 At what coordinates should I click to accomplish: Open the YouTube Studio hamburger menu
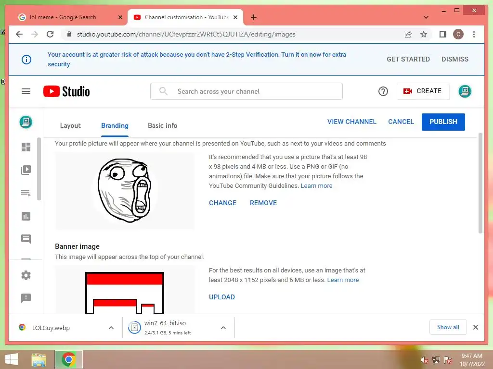(x=26, y=91)
